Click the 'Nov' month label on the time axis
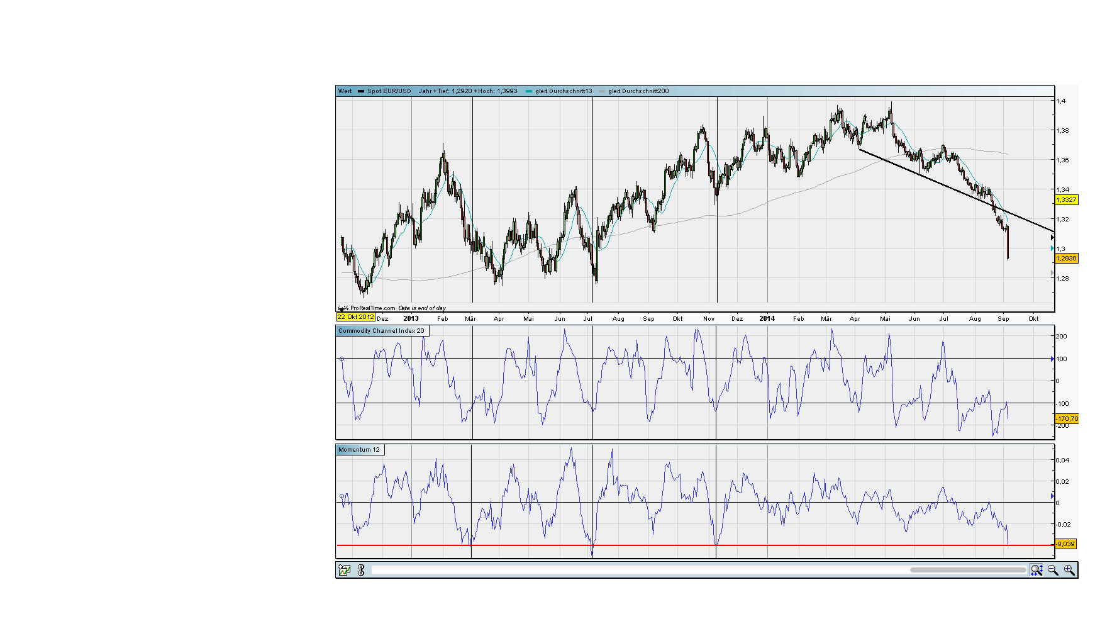 click(709, 319)
